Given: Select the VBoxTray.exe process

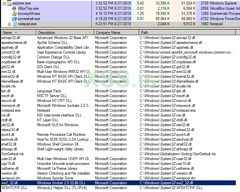Looking at the screenshot, I should [x=120, y=8].
